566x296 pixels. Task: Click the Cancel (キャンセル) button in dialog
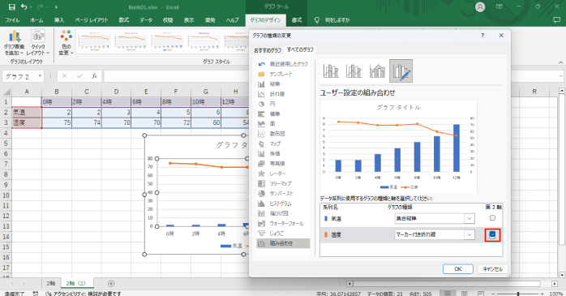point(493,269)
